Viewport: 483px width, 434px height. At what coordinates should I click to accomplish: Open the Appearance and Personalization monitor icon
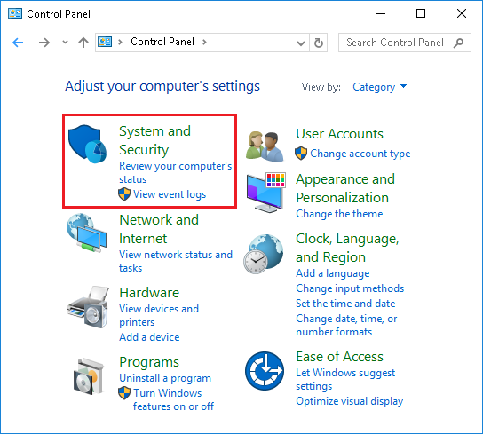tap(266, 193)
